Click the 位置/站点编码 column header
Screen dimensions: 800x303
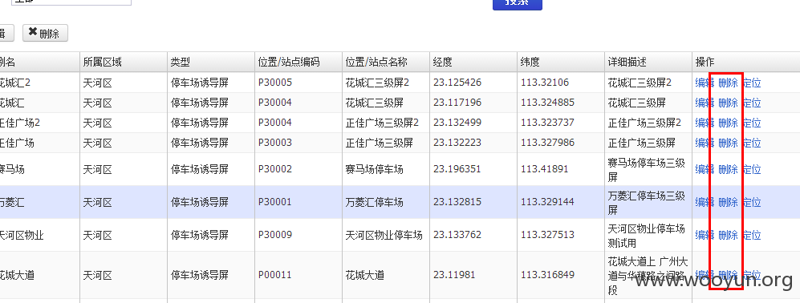(298, 63)
